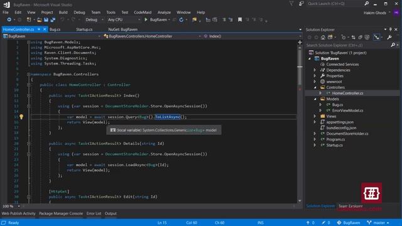
Task: Switch to the NuGet: BugRaven tab
Action: point(123,30)
